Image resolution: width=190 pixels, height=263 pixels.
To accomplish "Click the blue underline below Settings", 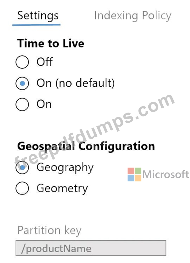I will coord(36,25).
